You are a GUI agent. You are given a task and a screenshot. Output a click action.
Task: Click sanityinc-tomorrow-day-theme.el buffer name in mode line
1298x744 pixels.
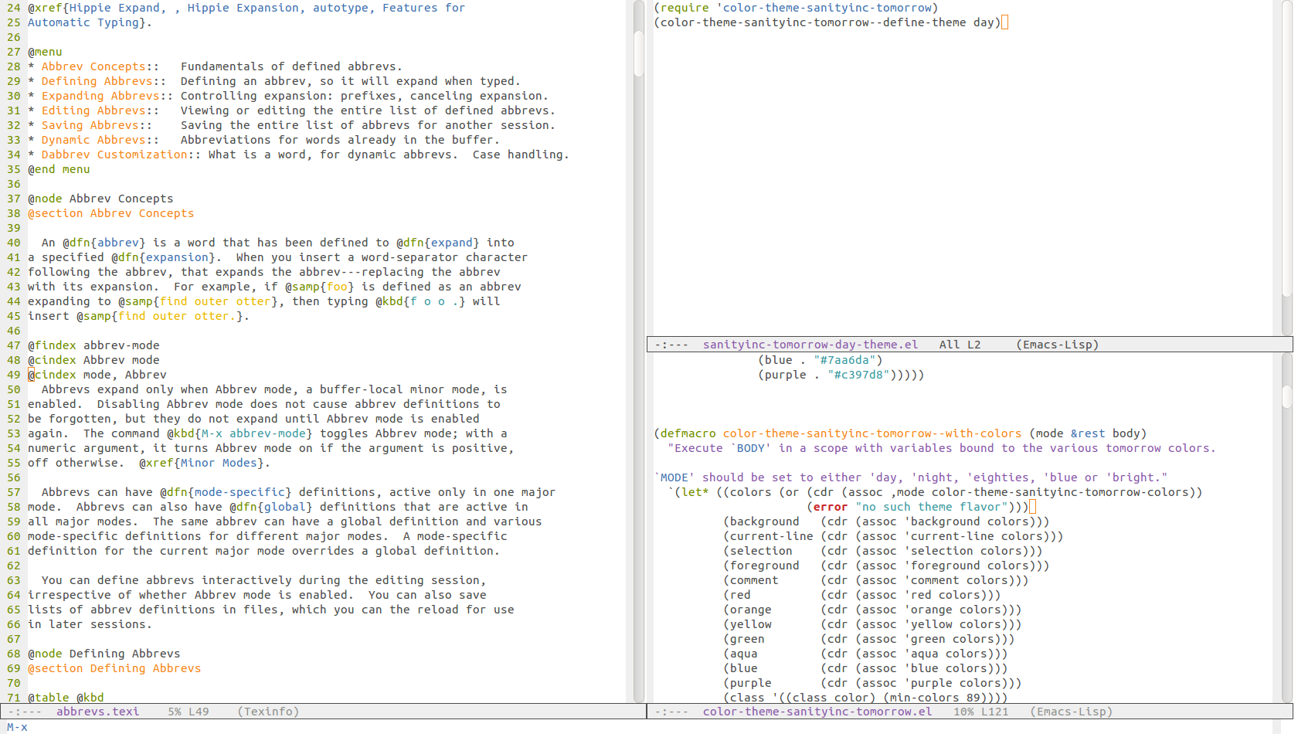[x=810, y=345]
